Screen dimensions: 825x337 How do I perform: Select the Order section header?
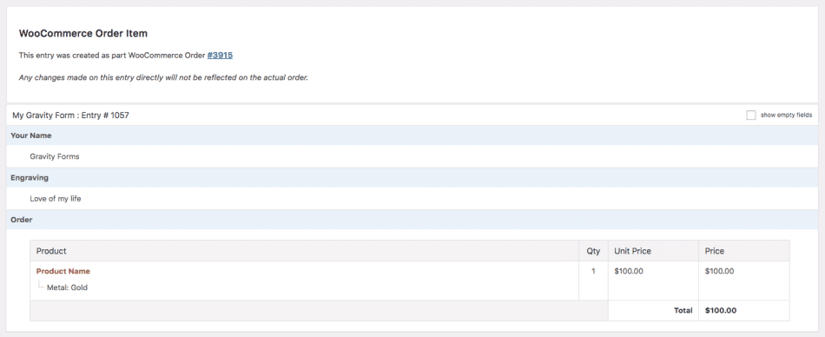pyautogui.click(x=412, y=220)
